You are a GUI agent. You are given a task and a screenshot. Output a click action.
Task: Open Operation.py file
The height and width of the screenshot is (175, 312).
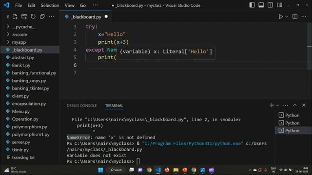pyautogui.click(x=30, y=119)
